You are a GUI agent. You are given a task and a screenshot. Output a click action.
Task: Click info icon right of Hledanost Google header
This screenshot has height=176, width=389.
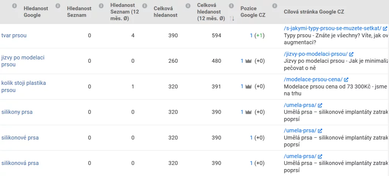[58, 6]
